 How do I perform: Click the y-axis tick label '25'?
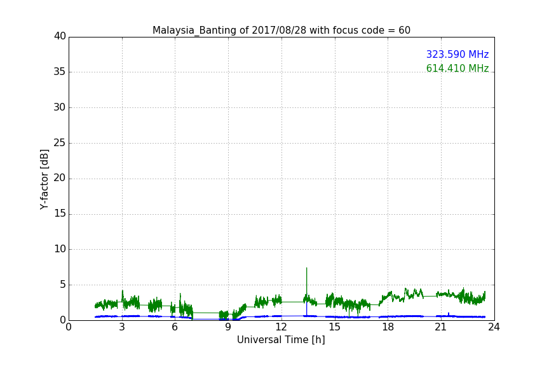60,143
